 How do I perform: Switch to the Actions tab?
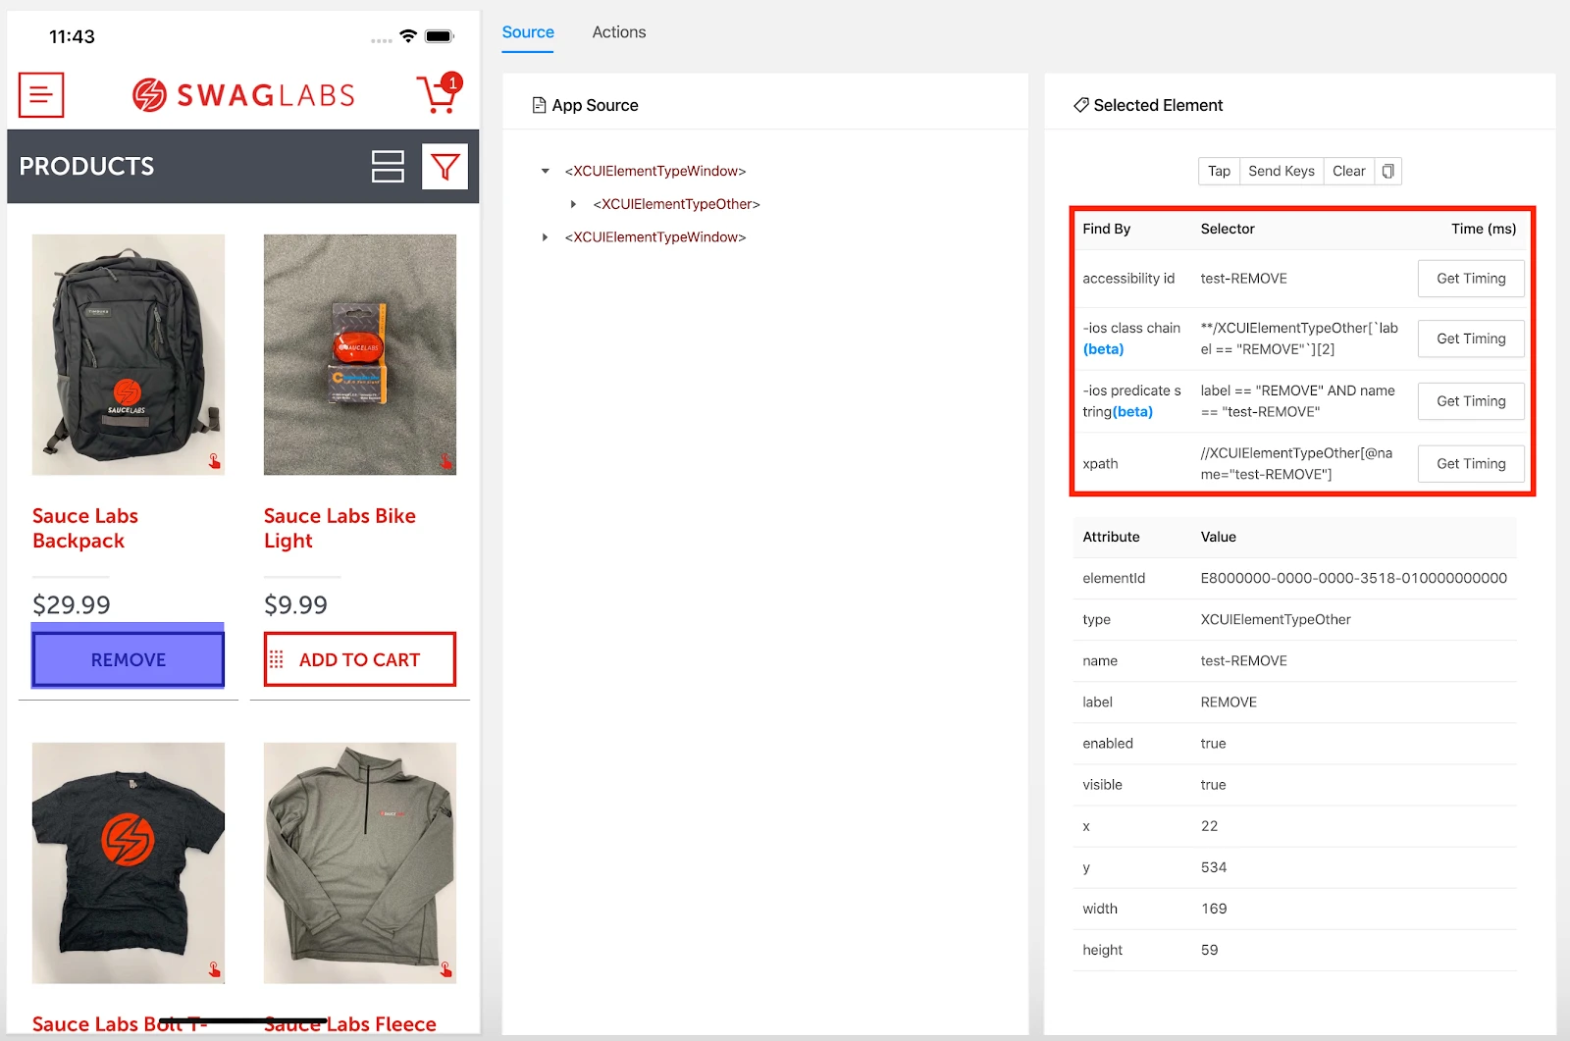coord(619,32)
